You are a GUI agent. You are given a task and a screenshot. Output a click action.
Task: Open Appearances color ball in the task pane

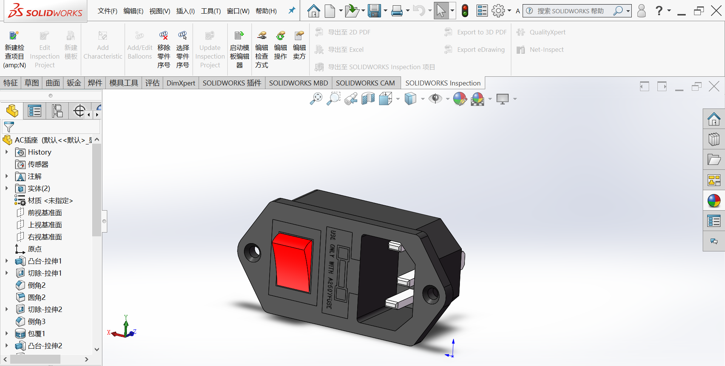click(714, 201)
